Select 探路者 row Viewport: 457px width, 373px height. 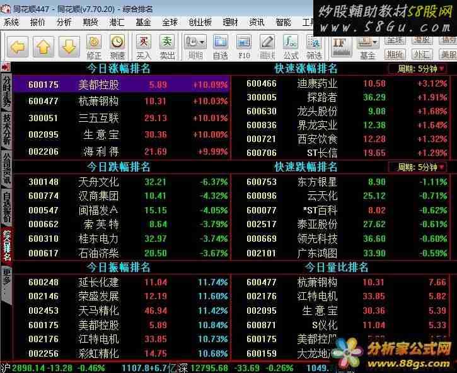pyautogui.click(x=341, y=97)
